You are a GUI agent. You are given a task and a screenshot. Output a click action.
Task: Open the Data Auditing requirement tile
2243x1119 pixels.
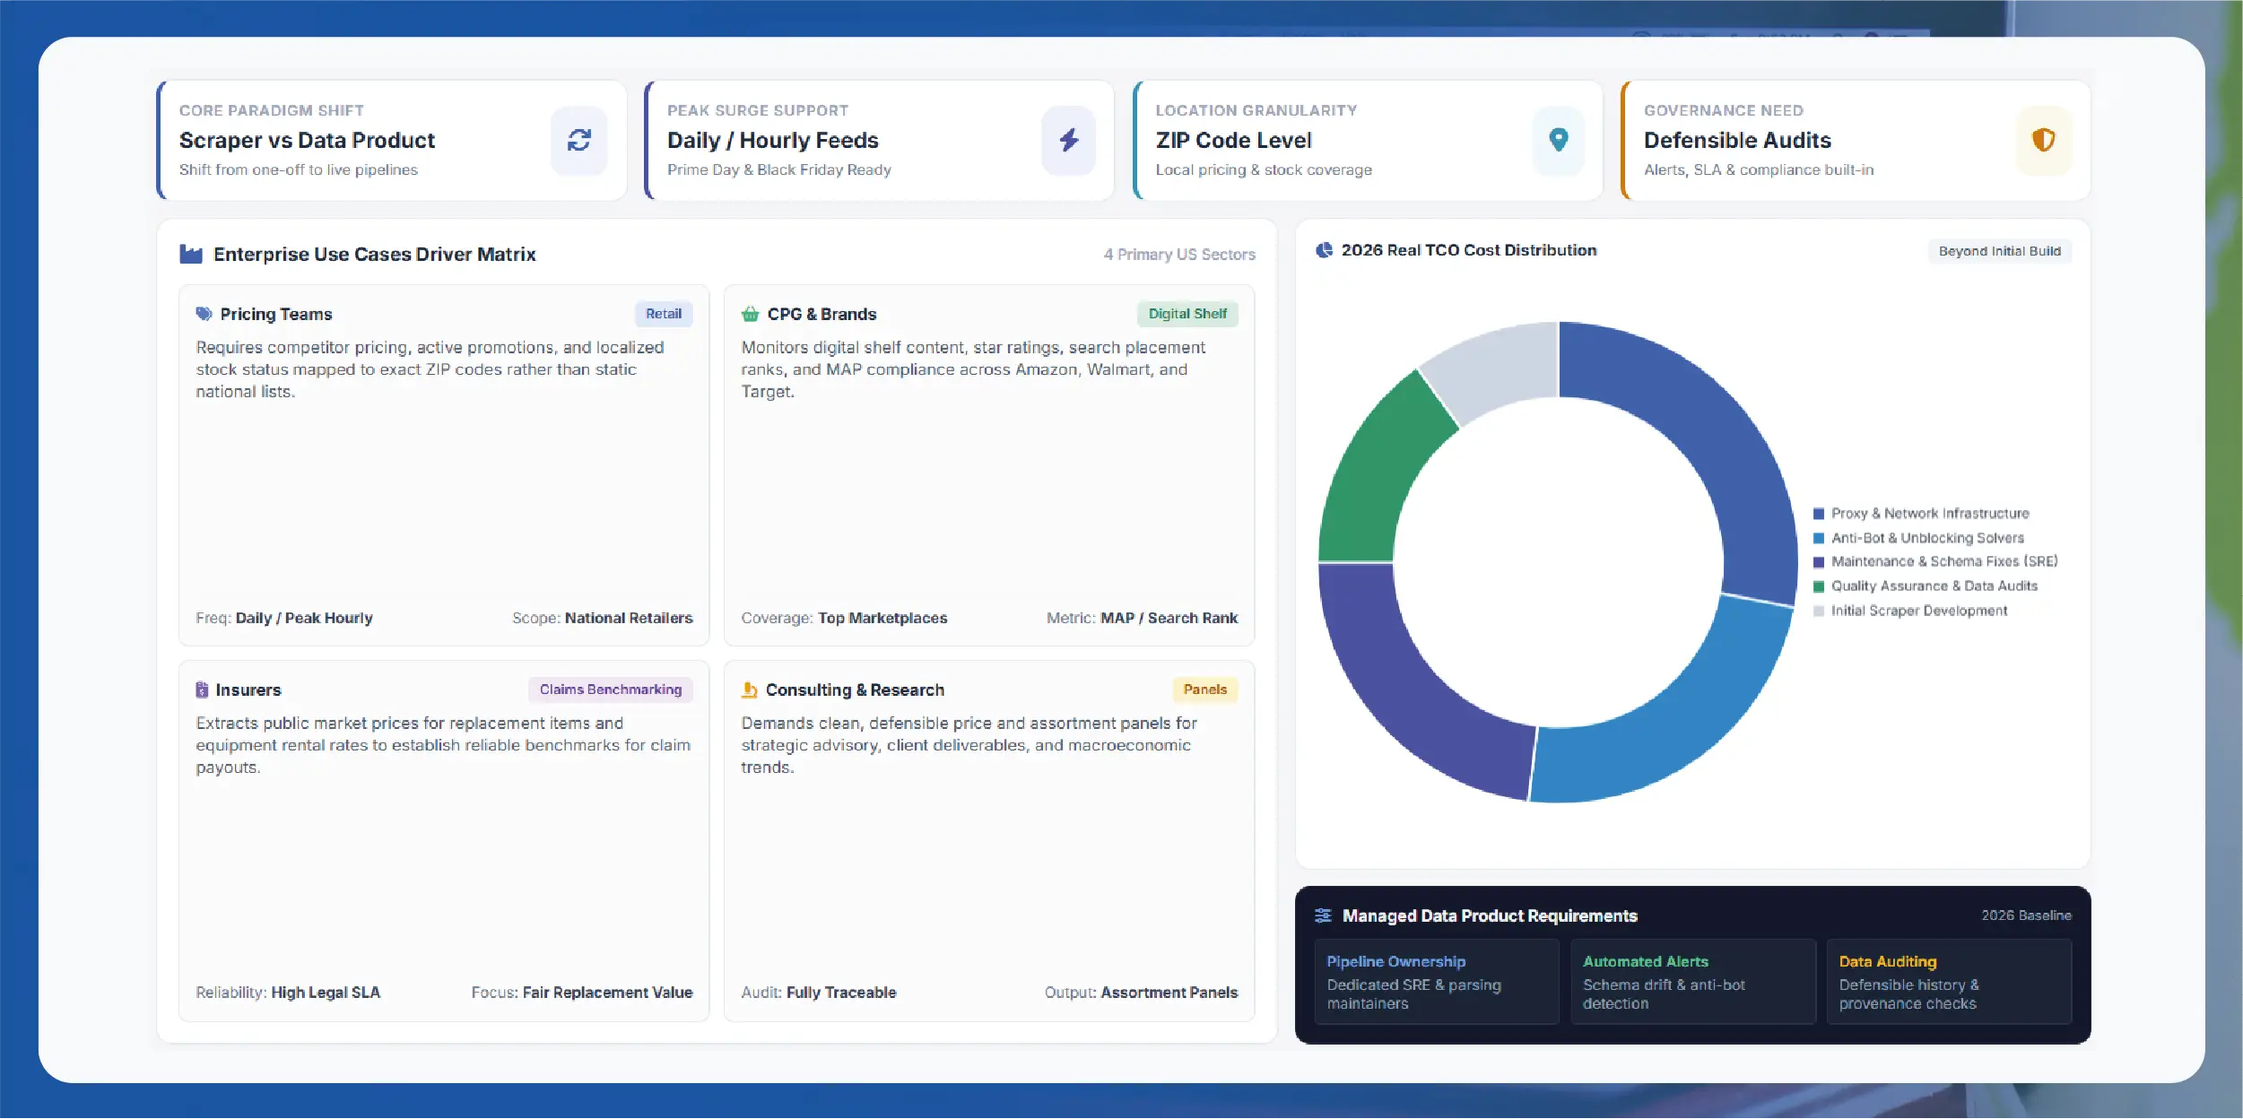[1949, 982]
